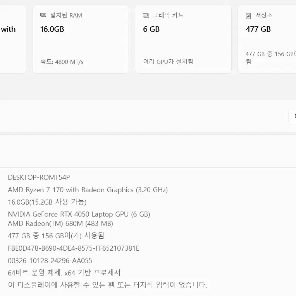Click the 그래픽 카드 graphics card icon

(x=146, y=15)
